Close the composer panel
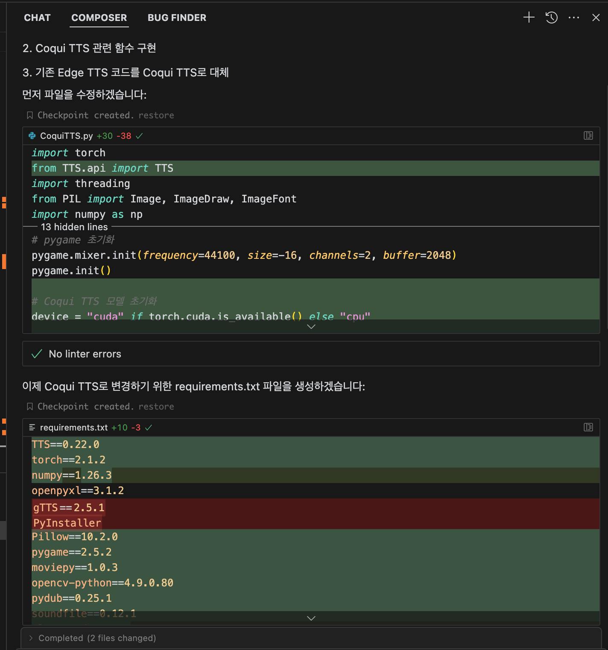The image size is (608, 650). pyautogui.click(x=596, y=18)
